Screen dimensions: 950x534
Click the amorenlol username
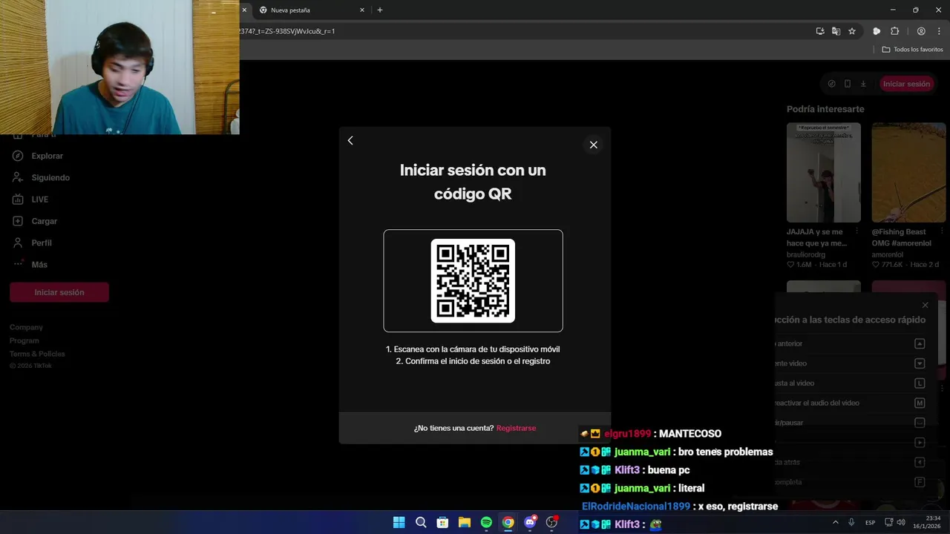[x=888, y=254]
